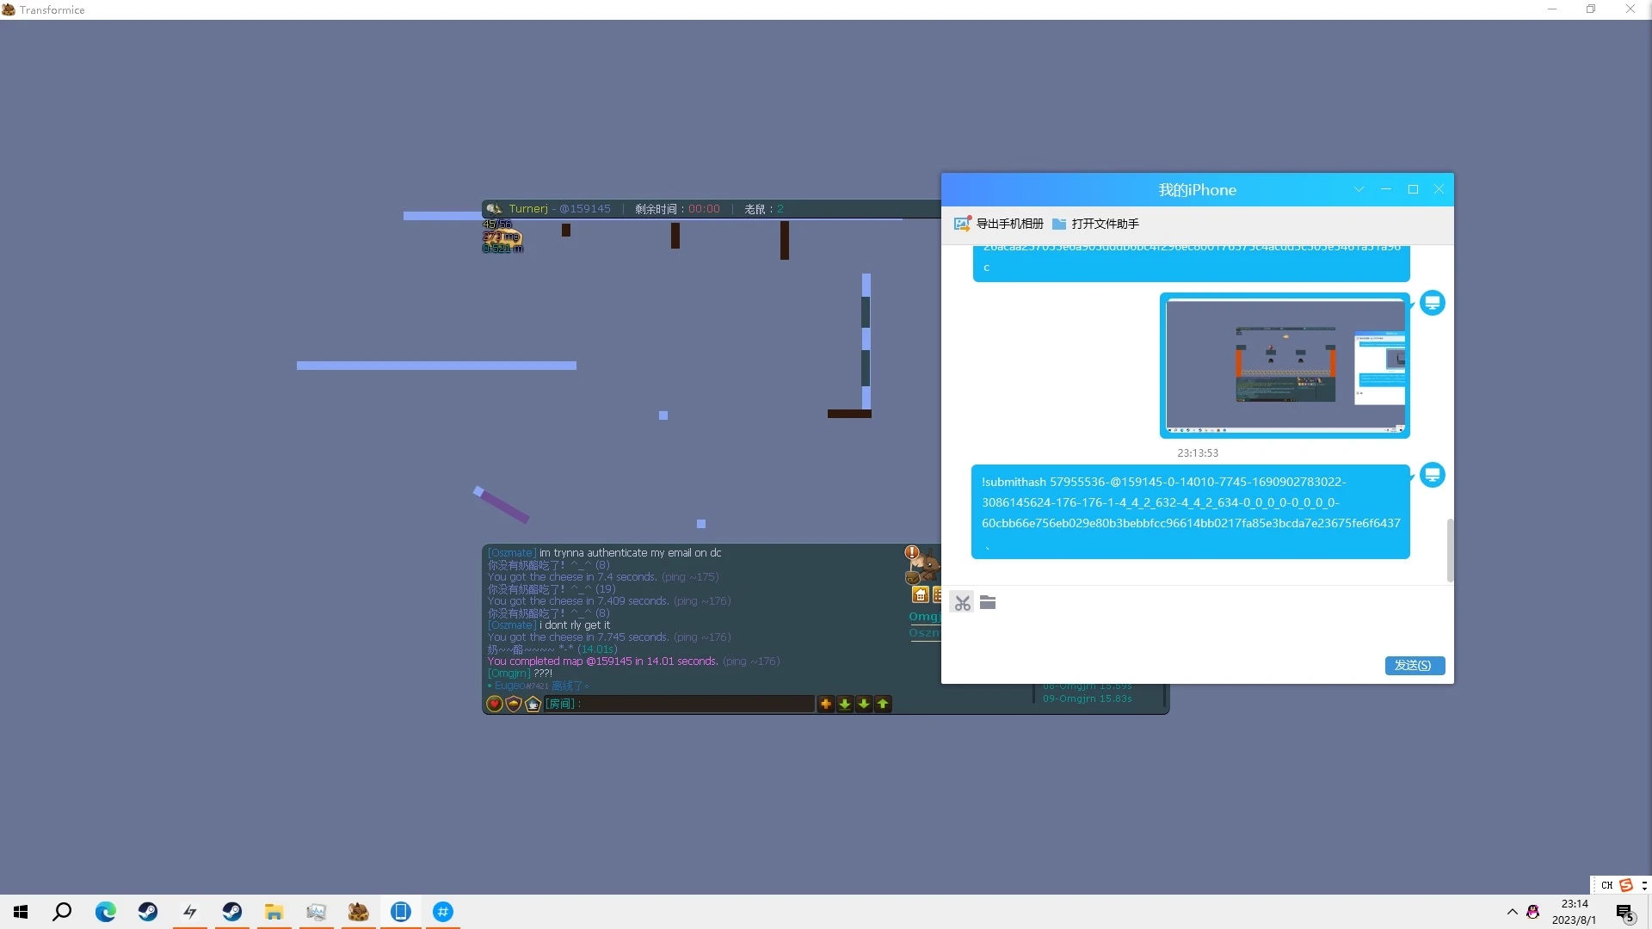Click the orange plus chat button

coord(826,704)
